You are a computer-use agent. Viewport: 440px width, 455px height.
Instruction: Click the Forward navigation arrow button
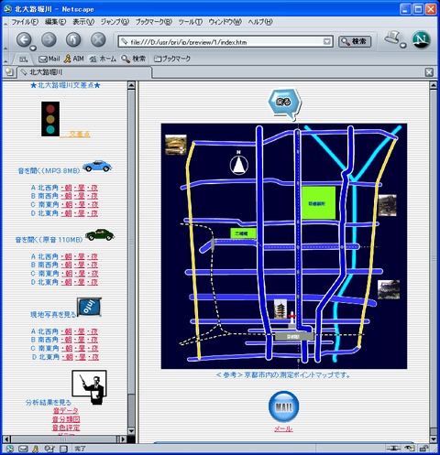[x=49, y=39]
